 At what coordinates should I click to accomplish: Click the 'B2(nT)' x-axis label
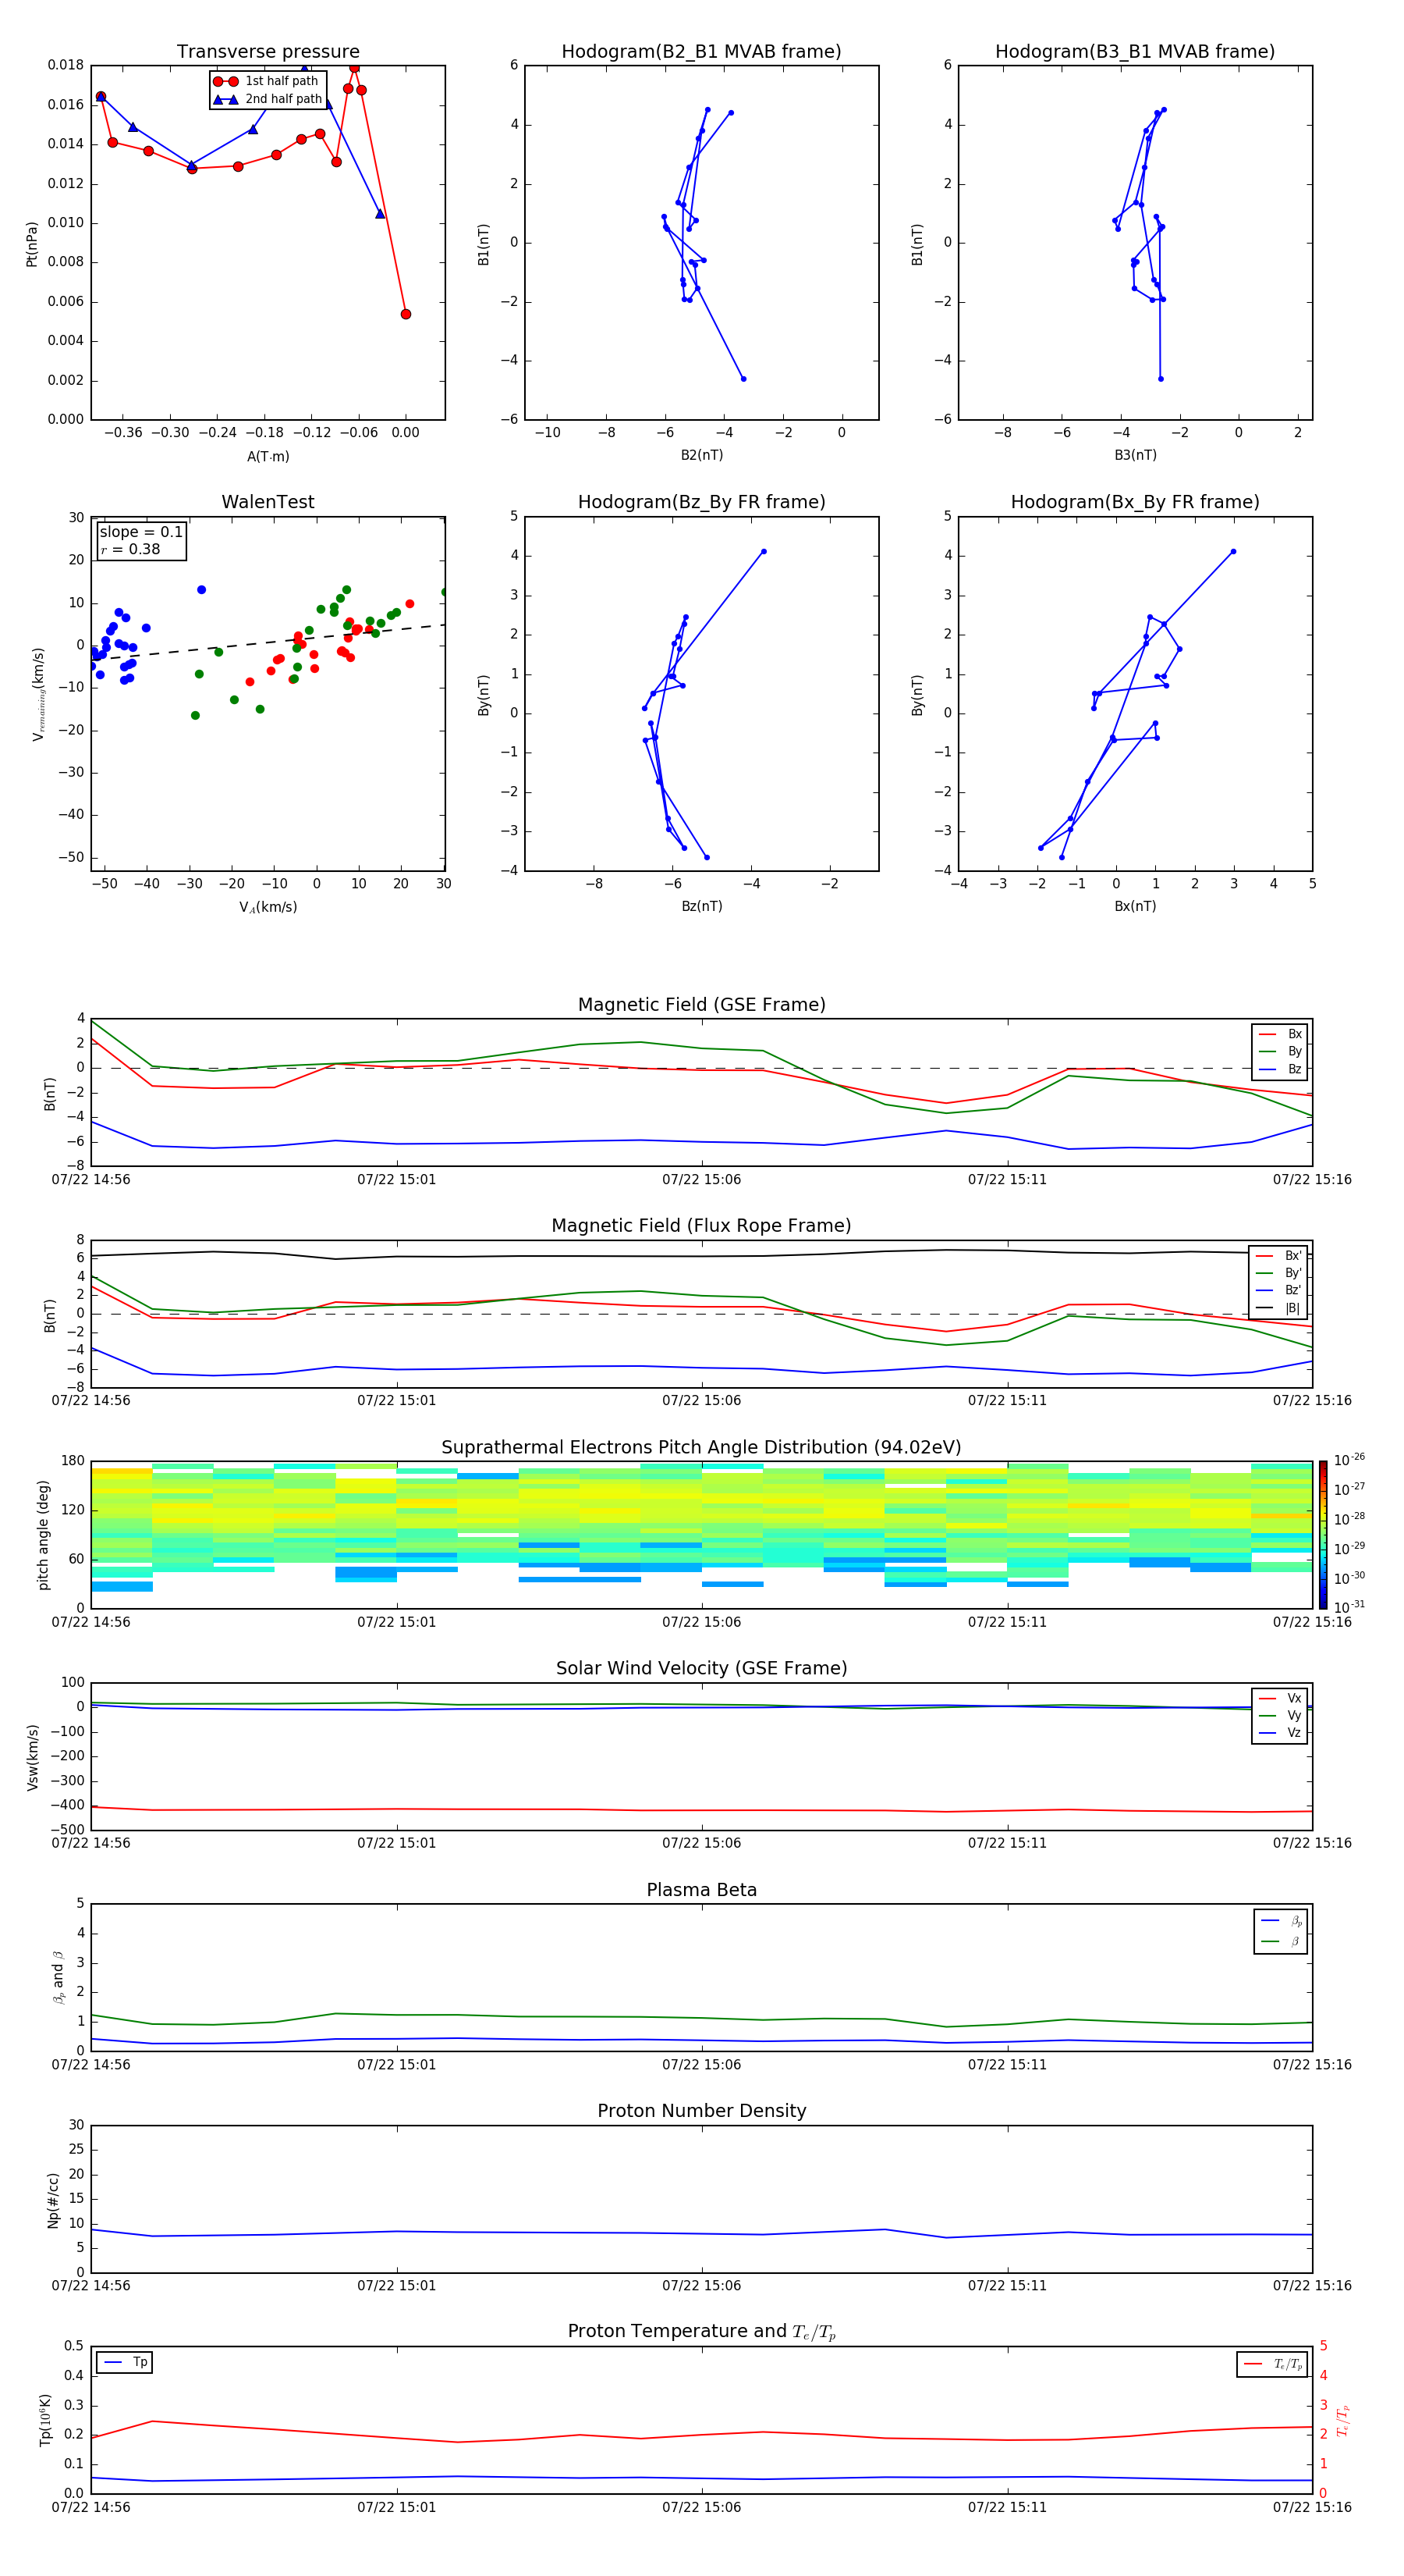701,455
